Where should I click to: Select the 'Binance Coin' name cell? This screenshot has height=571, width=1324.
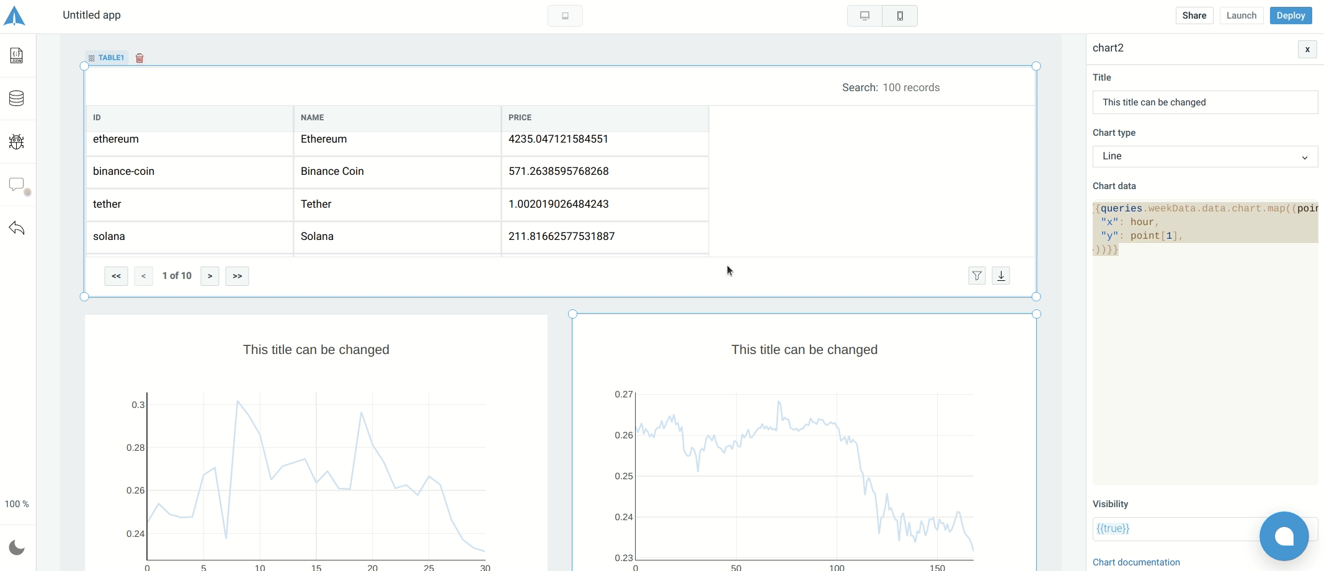(398, 172)
